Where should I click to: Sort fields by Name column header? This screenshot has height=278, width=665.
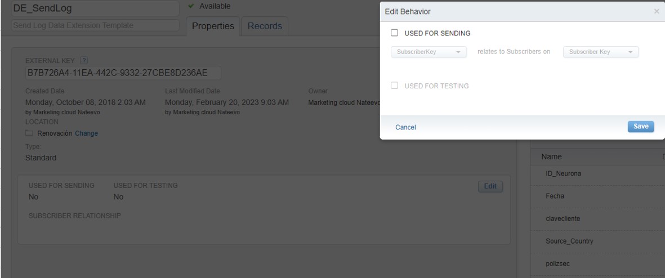tap(552, 157)
